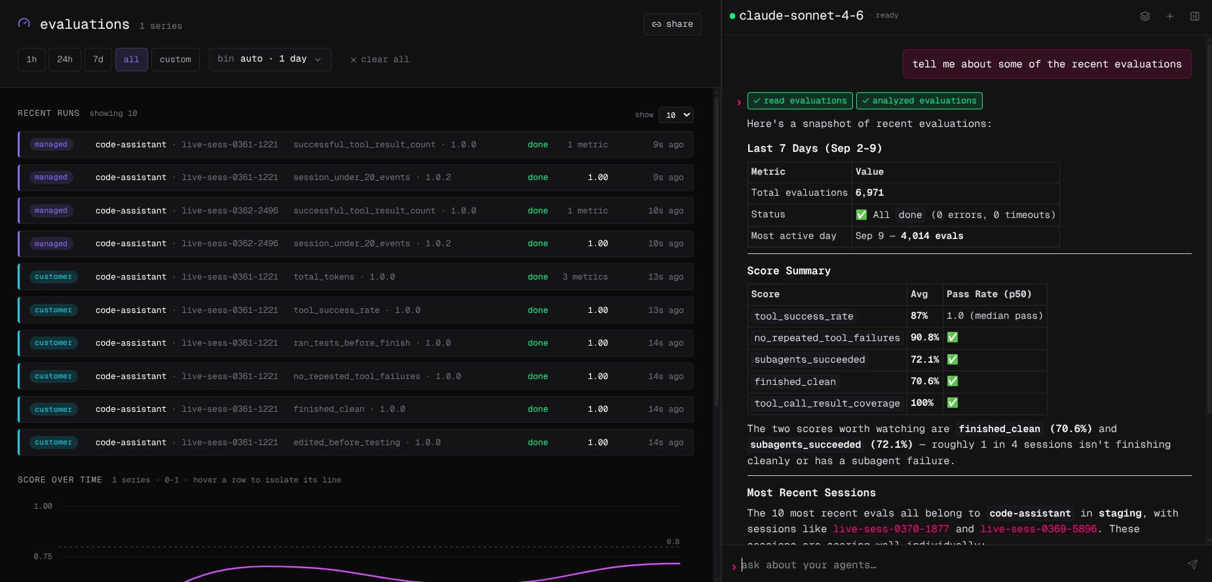Screen dimensions: 1212x582
Task: Open the live-sess-0370-1877 session link
Action: [891, 529]
